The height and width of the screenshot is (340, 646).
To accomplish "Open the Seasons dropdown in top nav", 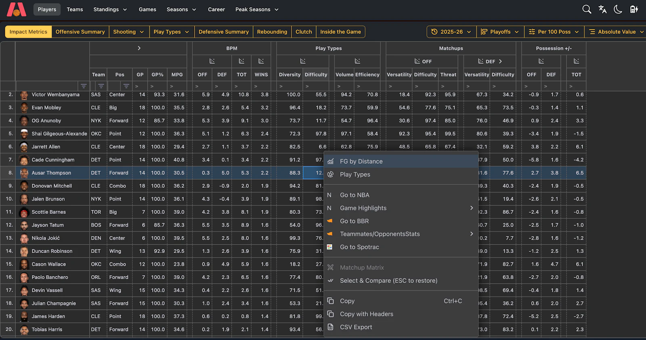I will pos(181,9).
